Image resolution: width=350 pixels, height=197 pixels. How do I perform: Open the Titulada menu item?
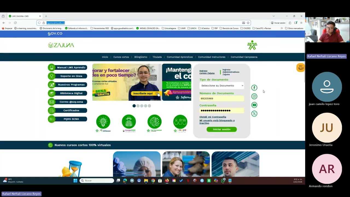(x=157, y=57)
